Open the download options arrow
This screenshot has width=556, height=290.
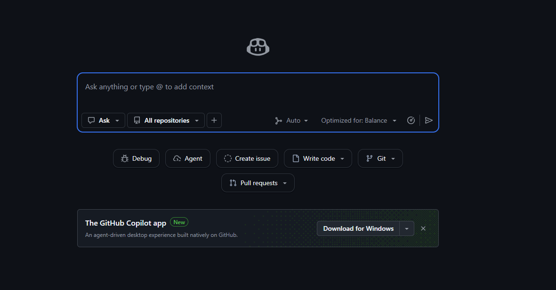(x=407, y=228)
